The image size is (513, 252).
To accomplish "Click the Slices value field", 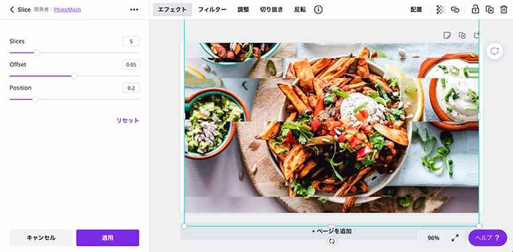I will click(131, 41).
